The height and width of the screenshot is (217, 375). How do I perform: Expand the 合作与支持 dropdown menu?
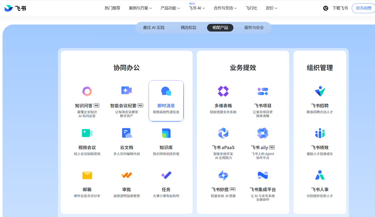click(225, 8)
